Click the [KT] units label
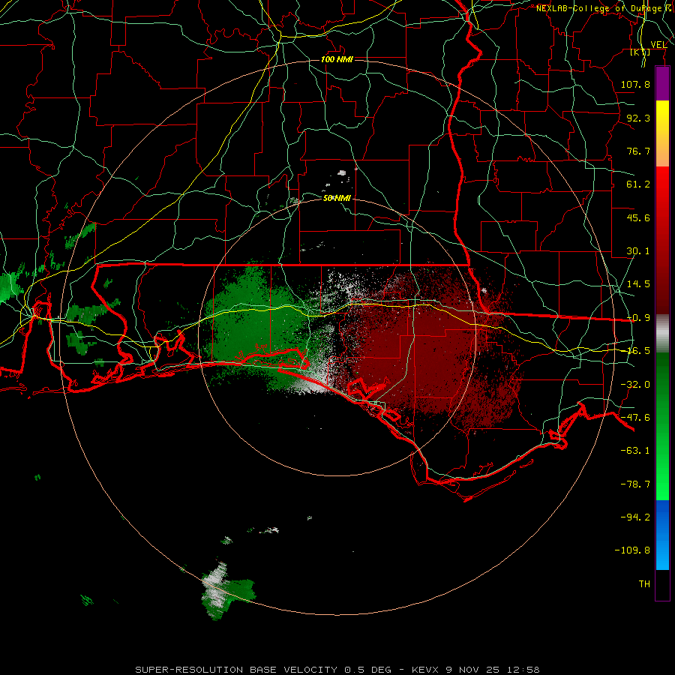The image size is (675, 675). pos(640,52)
